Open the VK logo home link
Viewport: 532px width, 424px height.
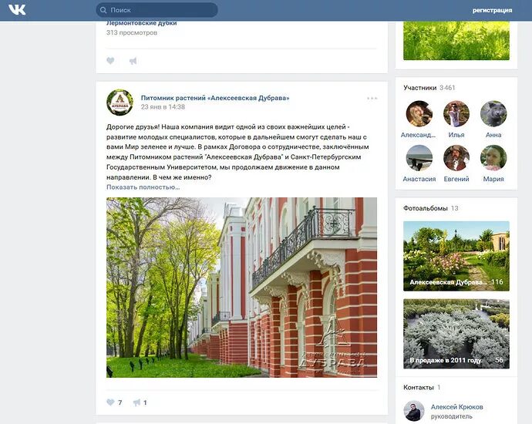pos(17,10)
